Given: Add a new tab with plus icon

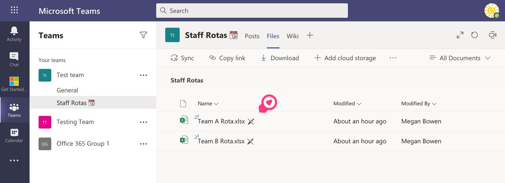Looking at the screenshot, I should (x=310, y=35).
